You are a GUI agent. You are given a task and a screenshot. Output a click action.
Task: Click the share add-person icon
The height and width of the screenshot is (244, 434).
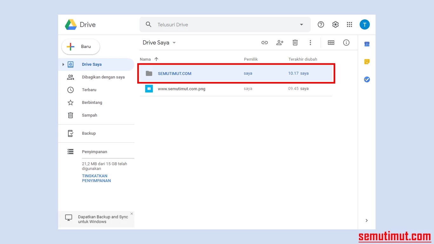click(x=280, y=43)
